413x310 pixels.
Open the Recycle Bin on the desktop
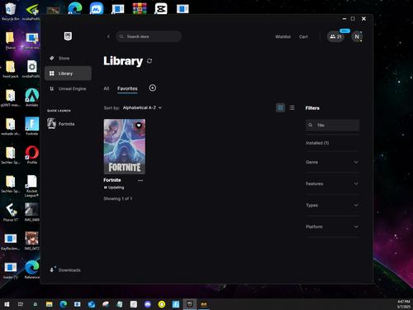[11, 12]
